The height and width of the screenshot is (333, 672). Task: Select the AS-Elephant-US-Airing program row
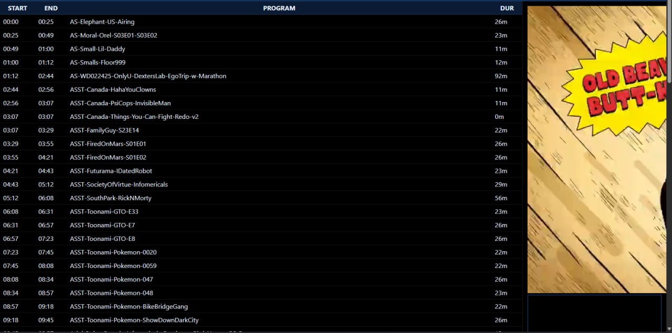(x=102, y=22)
